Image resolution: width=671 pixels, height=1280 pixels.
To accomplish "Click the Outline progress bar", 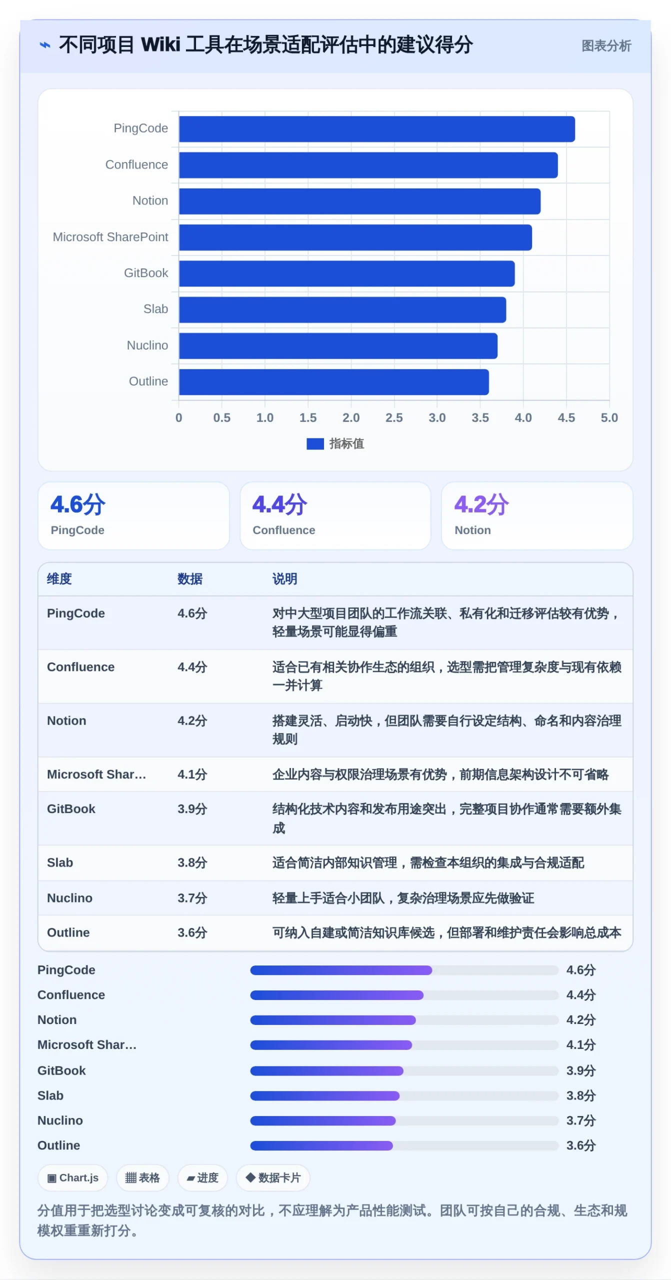I will point(404,1145).
